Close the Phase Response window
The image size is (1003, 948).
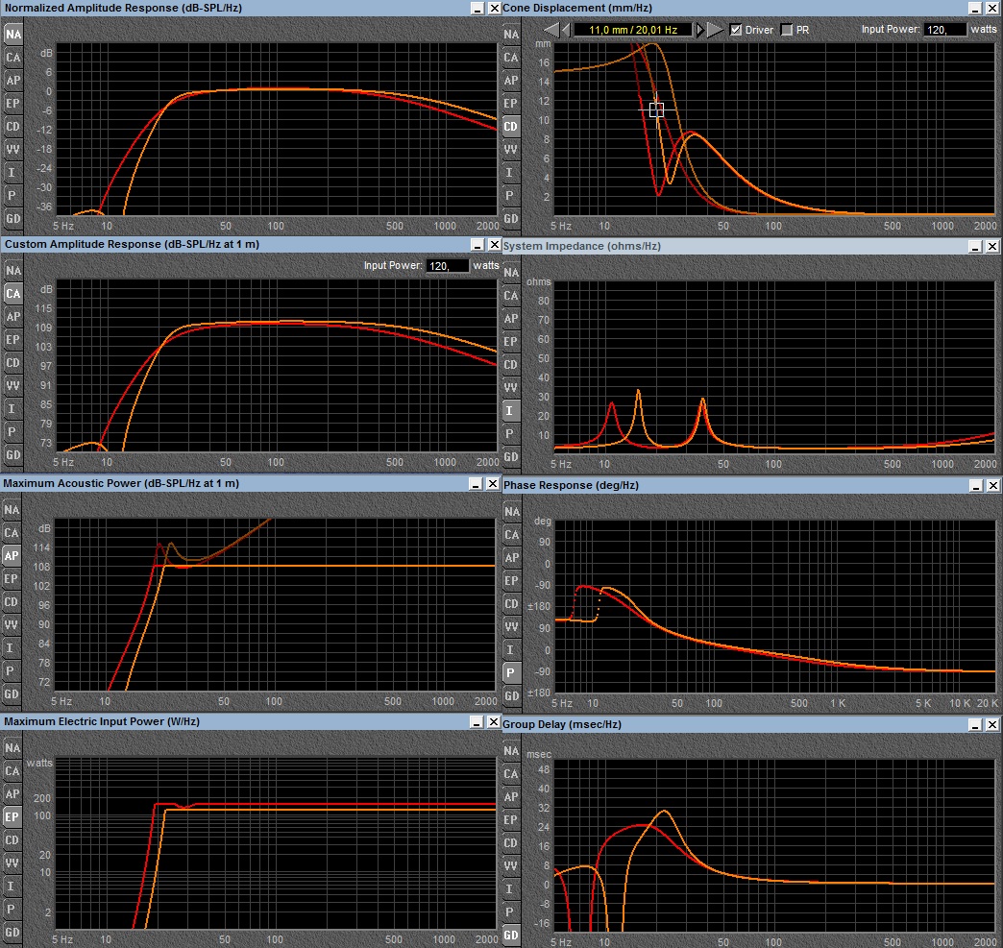(x=992, y=485)
